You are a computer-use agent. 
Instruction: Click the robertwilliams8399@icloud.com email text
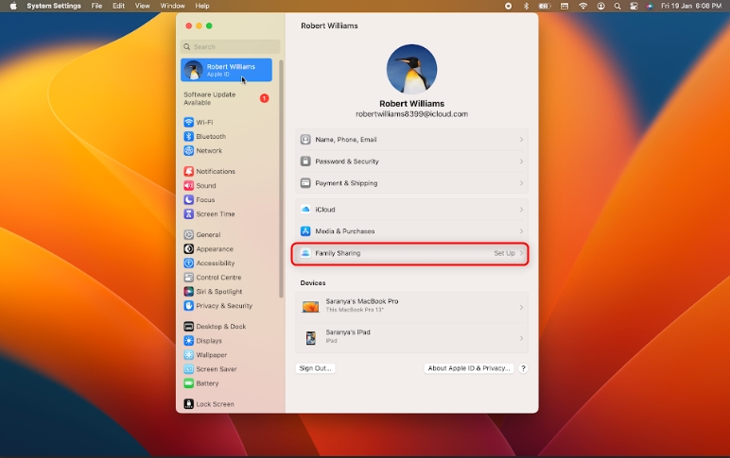(411, 114)
